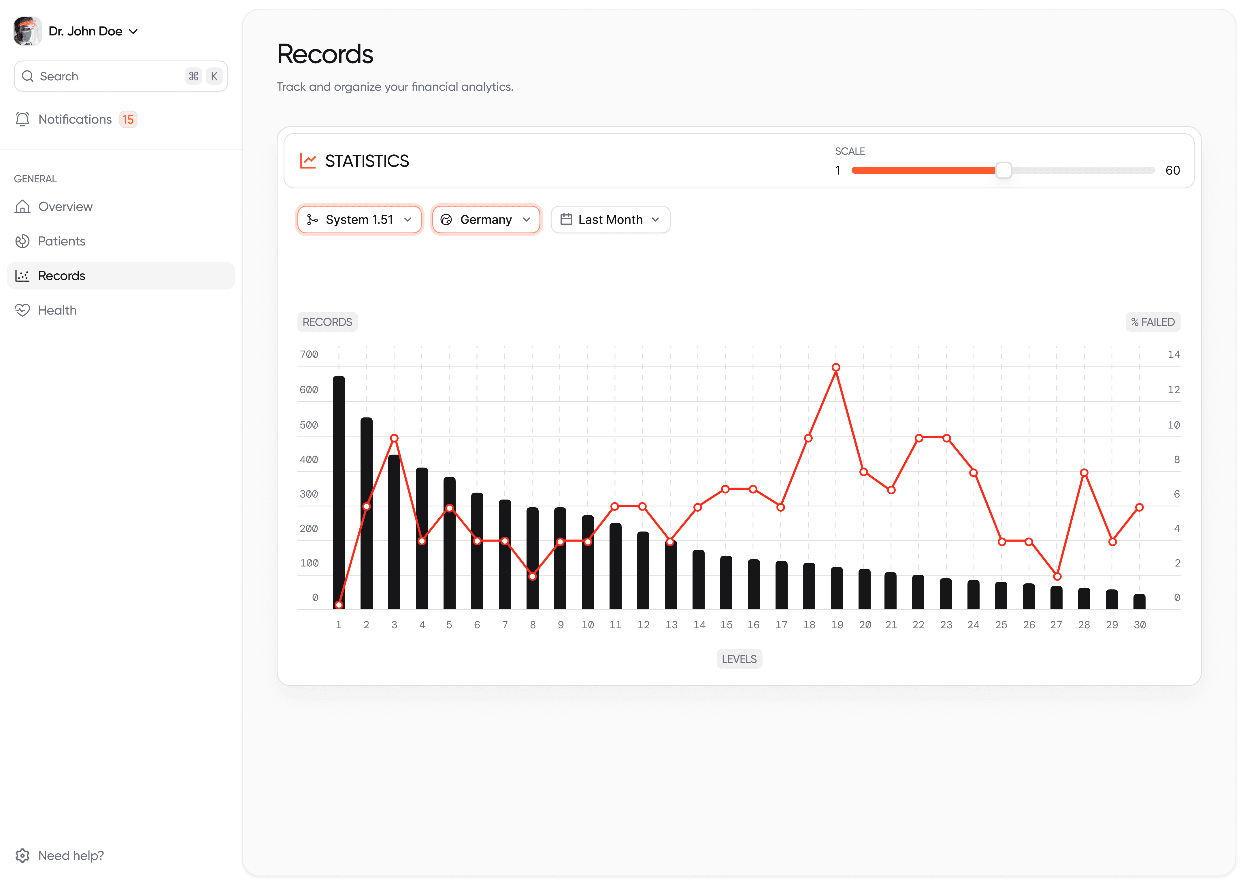
Task: Go to the Patients menu item
Action: (62, 241)
